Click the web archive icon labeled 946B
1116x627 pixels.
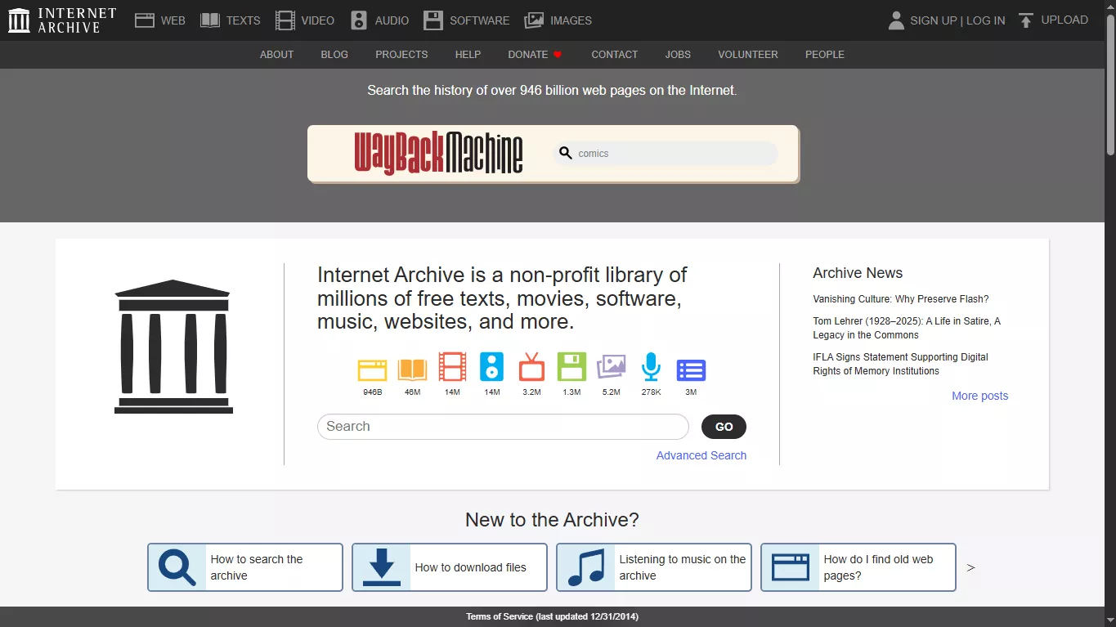(x=372, y=369)
